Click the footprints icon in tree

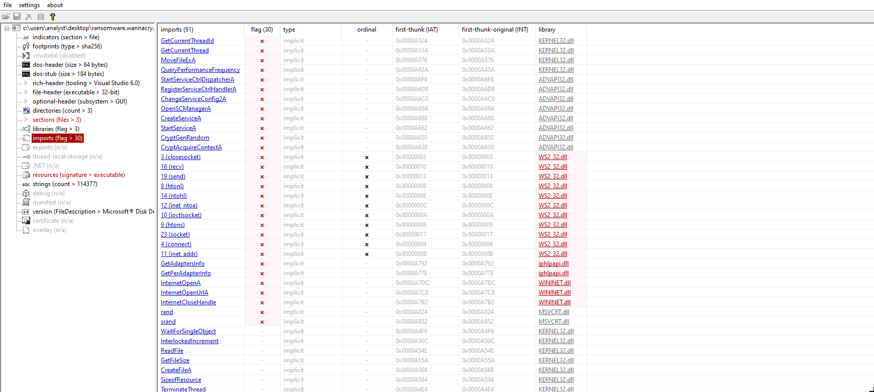[x=26, y=46]
